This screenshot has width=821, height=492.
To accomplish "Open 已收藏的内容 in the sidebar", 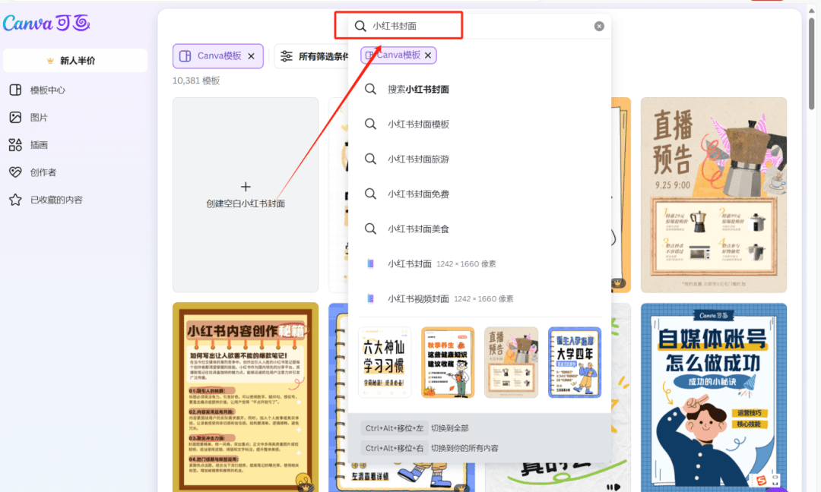I will [56, 200].
